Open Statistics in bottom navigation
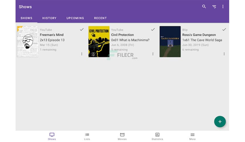 click(x=157, y=136)
